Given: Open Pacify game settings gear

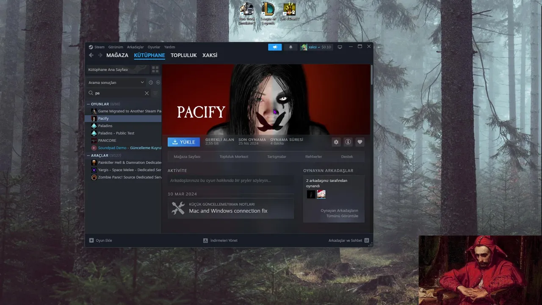Looking at the screenshot, I should (336, 142).
